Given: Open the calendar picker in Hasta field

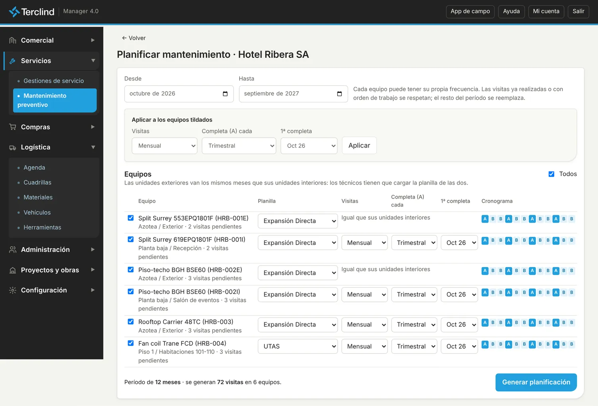Looking at the screenshot, I should [x=340, y=94].
